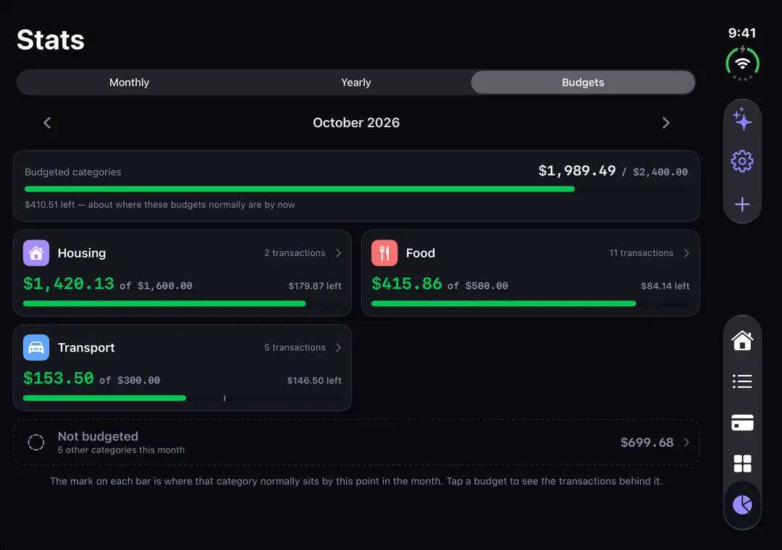Click the dashed circle Not budgeted icon
Viewport: 782px width, 550px height.
(x=36, y=442)
